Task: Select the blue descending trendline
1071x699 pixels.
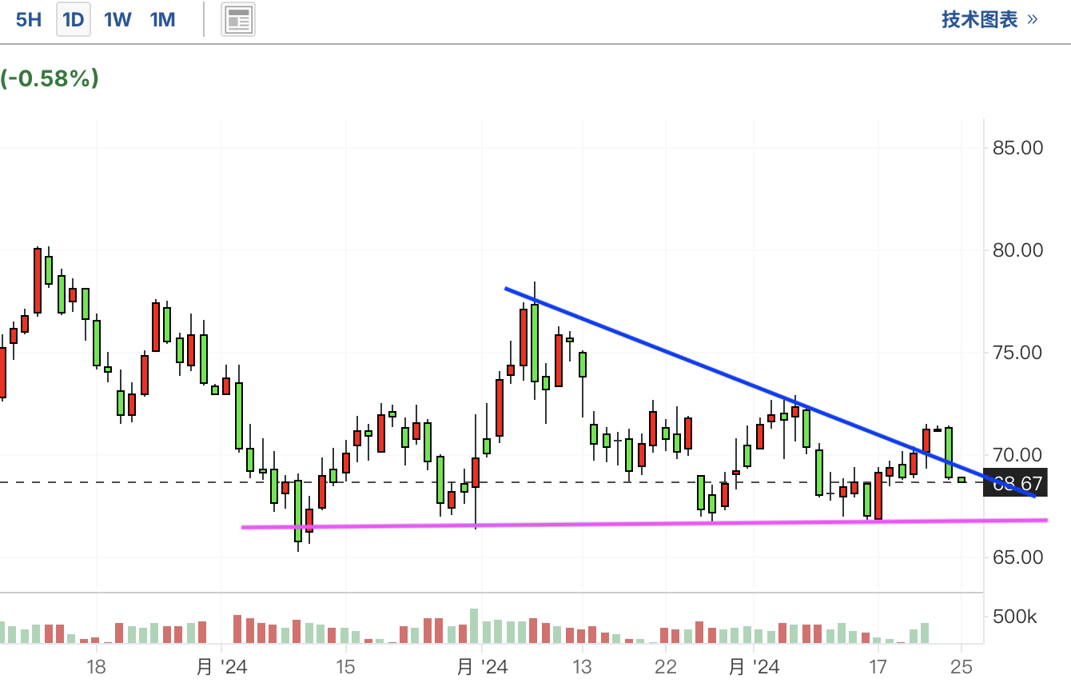Action: tap(770, 392)
